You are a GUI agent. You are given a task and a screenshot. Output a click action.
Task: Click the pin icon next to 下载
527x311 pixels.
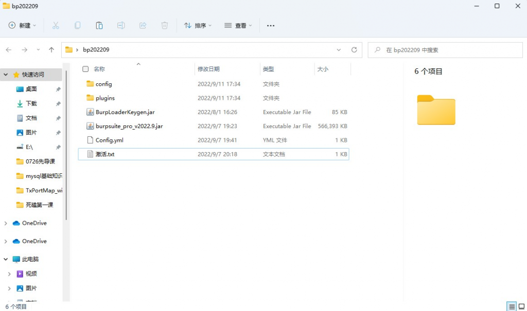point(58,103)
